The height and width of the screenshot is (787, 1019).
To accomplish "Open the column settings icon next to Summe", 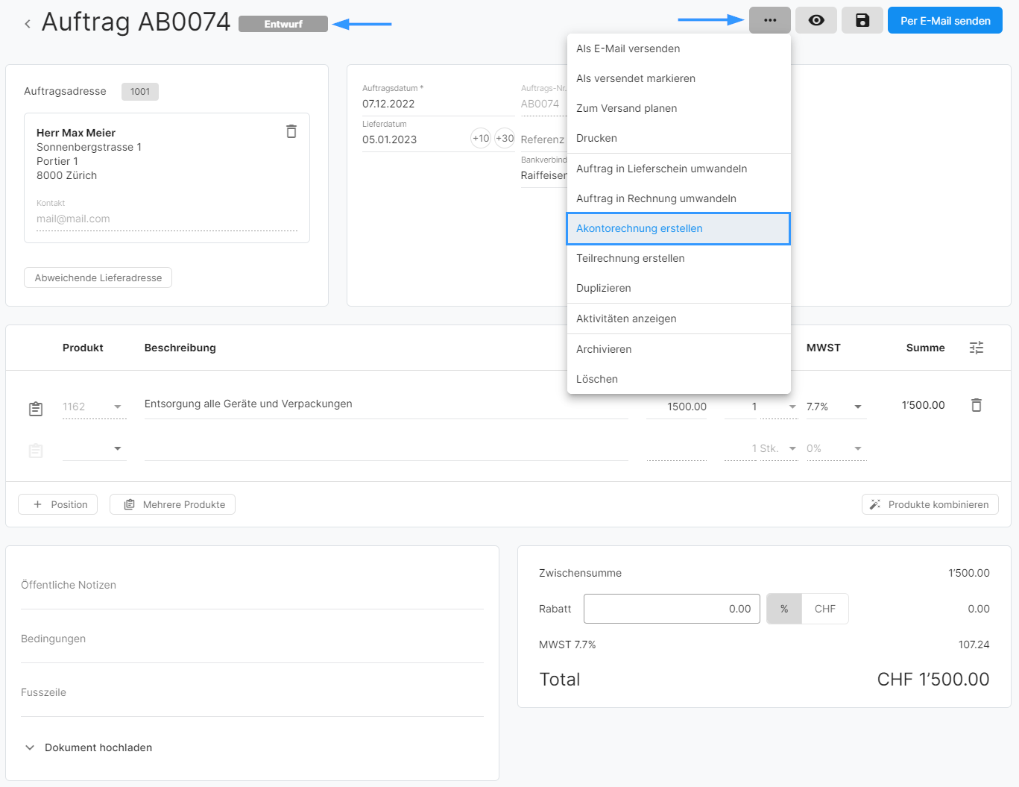I will tap(977, 348).
